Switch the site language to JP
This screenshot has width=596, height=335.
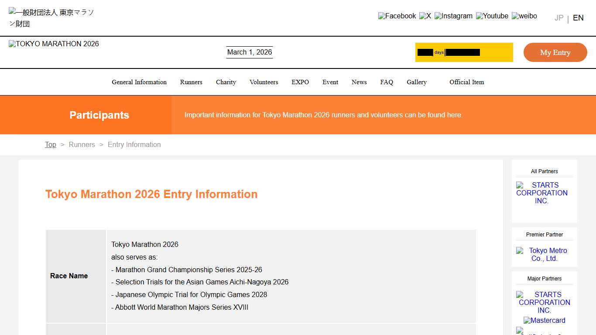pos(558,17)
